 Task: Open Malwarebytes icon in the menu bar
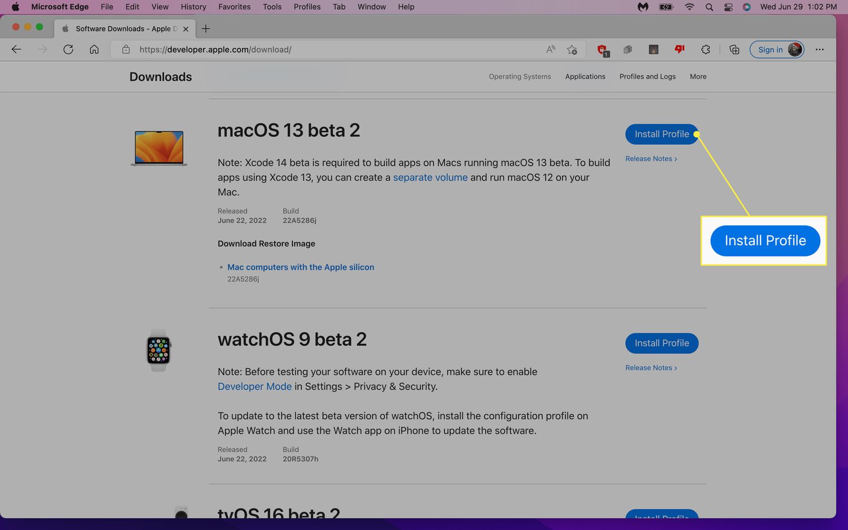(x=643, y=7)
